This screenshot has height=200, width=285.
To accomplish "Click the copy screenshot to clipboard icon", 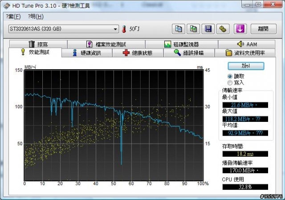I will pos(193,29).
